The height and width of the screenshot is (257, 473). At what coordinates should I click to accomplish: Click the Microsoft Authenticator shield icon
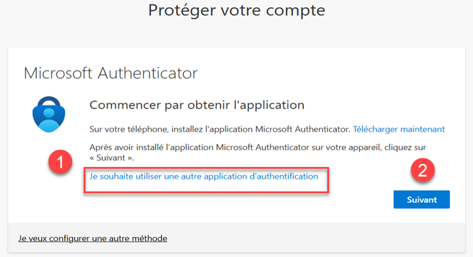coord(49,114)
